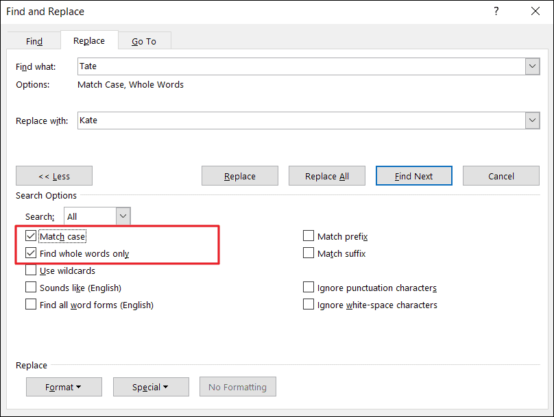Check Sounds like (English)
Image resolution: width=554 pixels, height=417 pixels.
tap(31, 287)
